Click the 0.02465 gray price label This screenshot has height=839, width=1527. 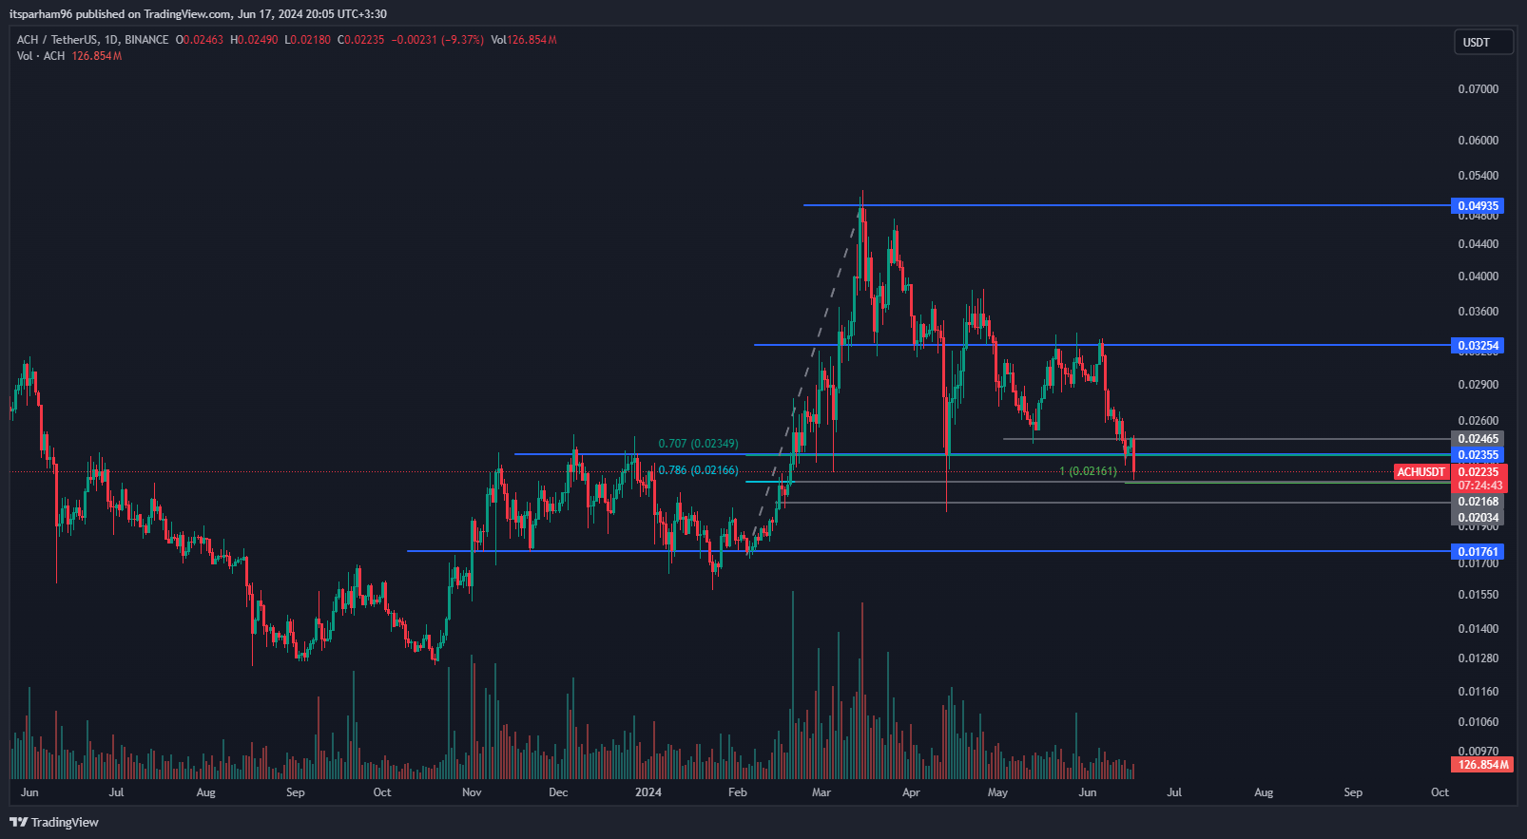tap(1479, 439)
